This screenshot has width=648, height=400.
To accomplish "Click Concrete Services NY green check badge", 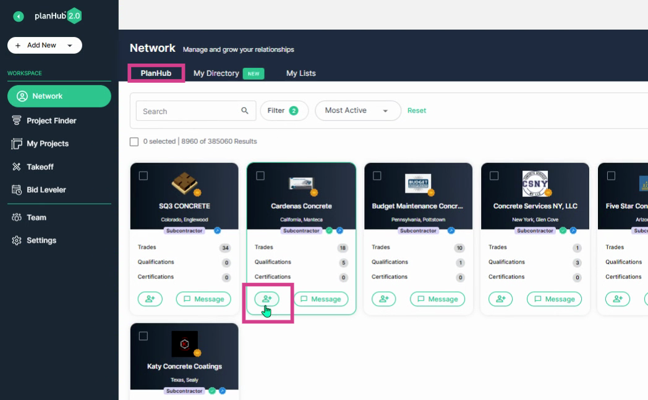I will (x=563, y=230).
